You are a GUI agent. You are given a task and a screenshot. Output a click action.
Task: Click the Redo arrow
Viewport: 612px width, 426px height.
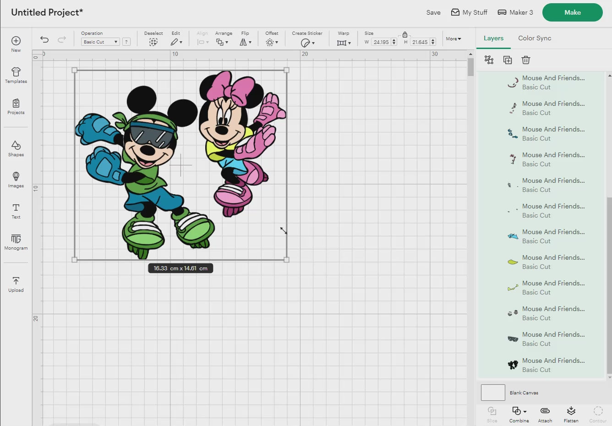pyautogui.click(x=62, y=39)
